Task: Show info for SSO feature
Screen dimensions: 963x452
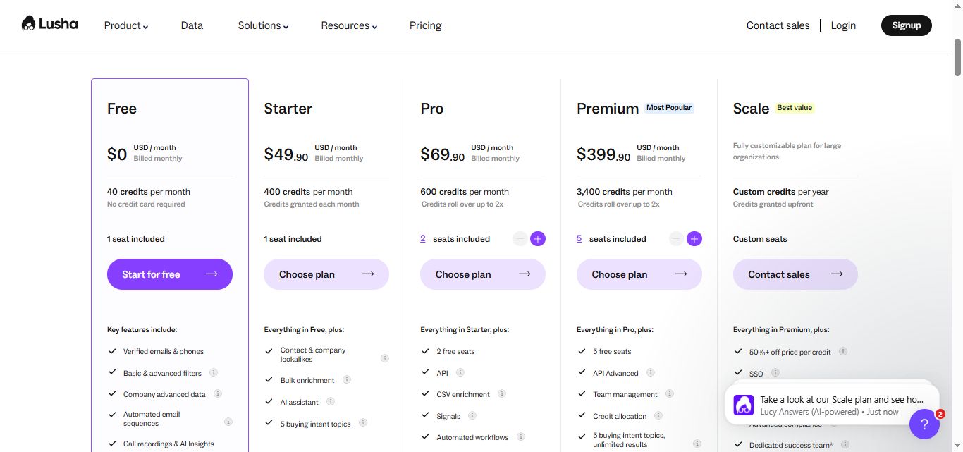Action: (x=775, y=373)
